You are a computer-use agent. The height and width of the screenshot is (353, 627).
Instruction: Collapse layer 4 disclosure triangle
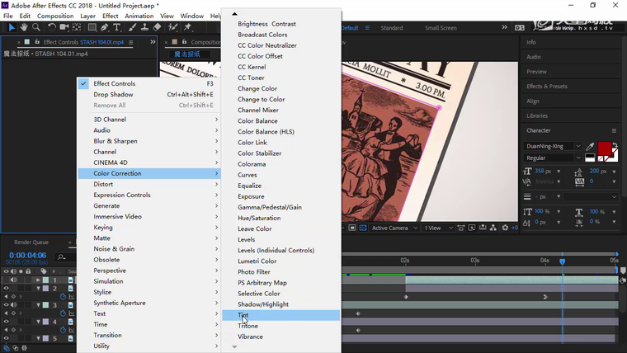(38, 322)
